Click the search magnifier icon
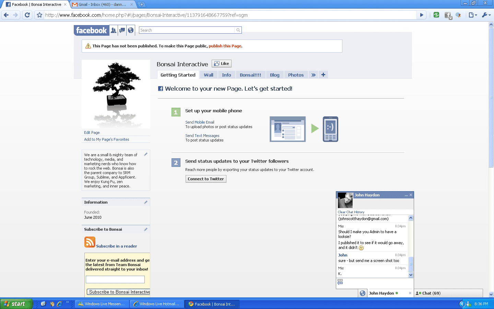The height and width of the screenshot is (309, 494). pyautogui.click(x=238, y=30)
